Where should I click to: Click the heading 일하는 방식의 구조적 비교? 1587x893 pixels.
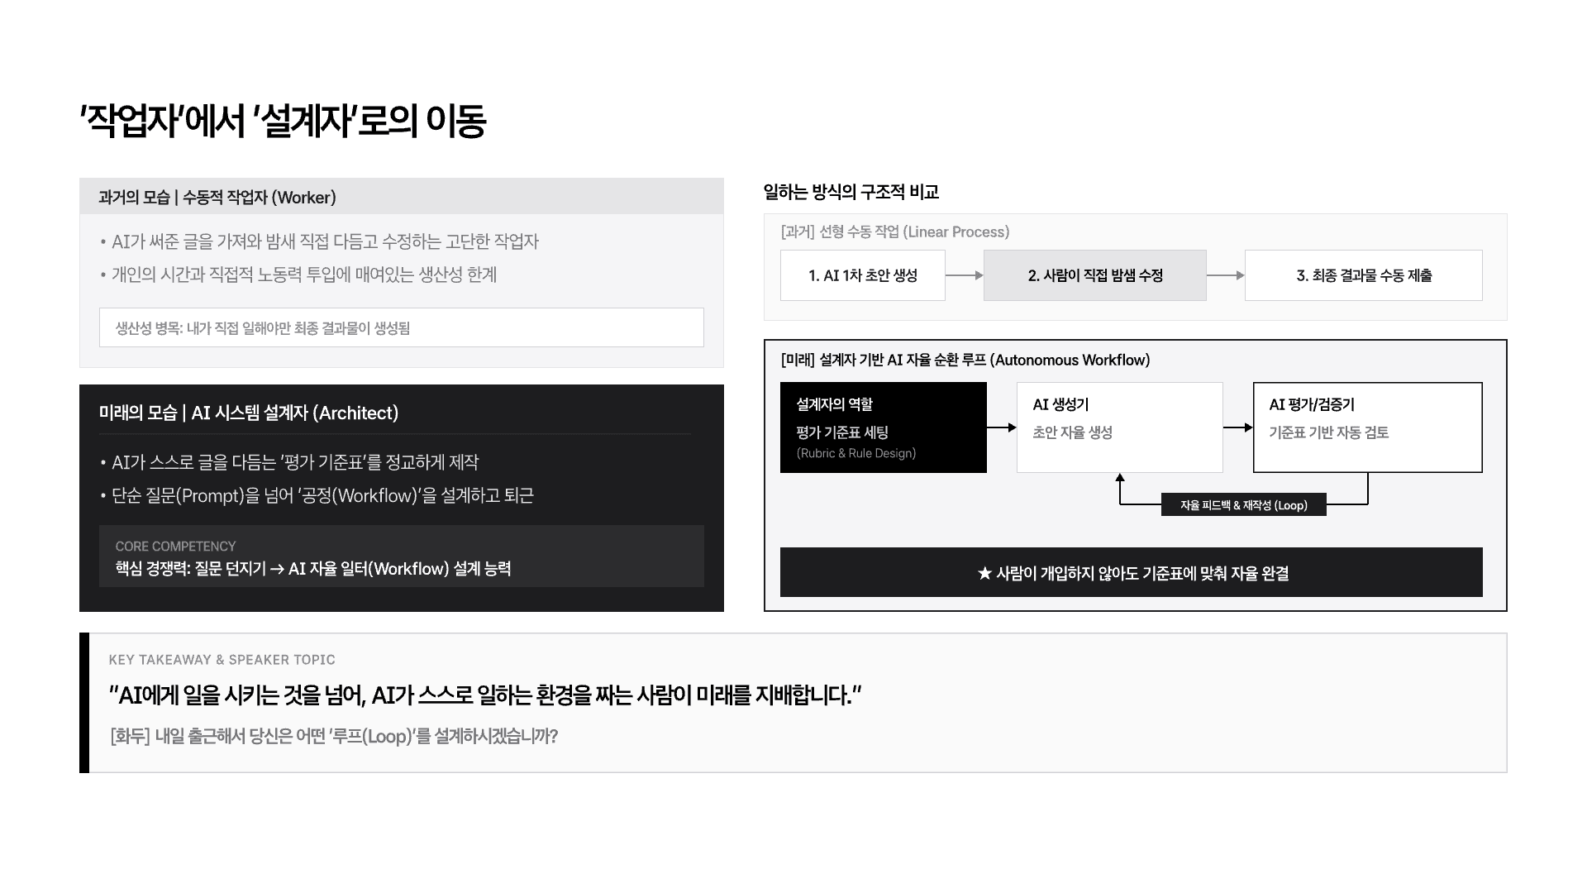click(851, 192)
